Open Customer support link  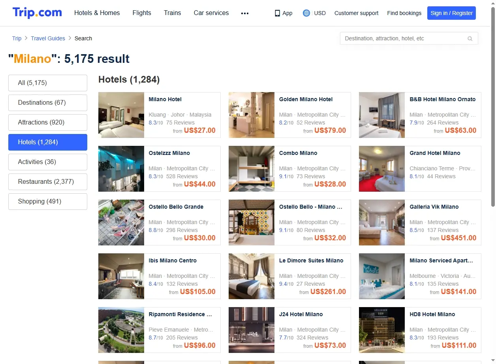pos(356,13)
